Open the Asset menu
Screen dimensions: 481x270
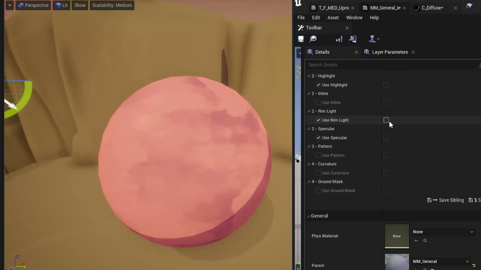(333, 17)
